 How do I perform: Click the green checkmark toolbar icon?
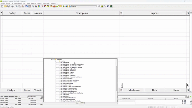57,6
